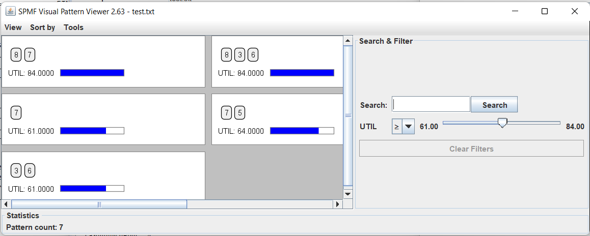Maximize the SPMF Pattern Viewer window
Viewport: 590px width, 236px height.
[x=544, y=11]
